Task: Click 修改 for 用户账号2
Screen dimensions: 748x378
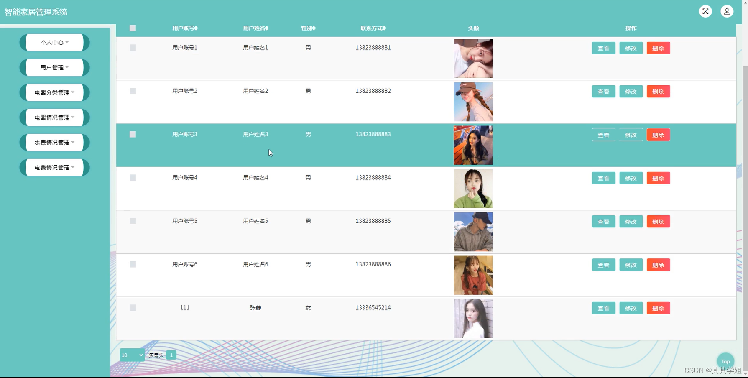Action: [x=631, y=92]
